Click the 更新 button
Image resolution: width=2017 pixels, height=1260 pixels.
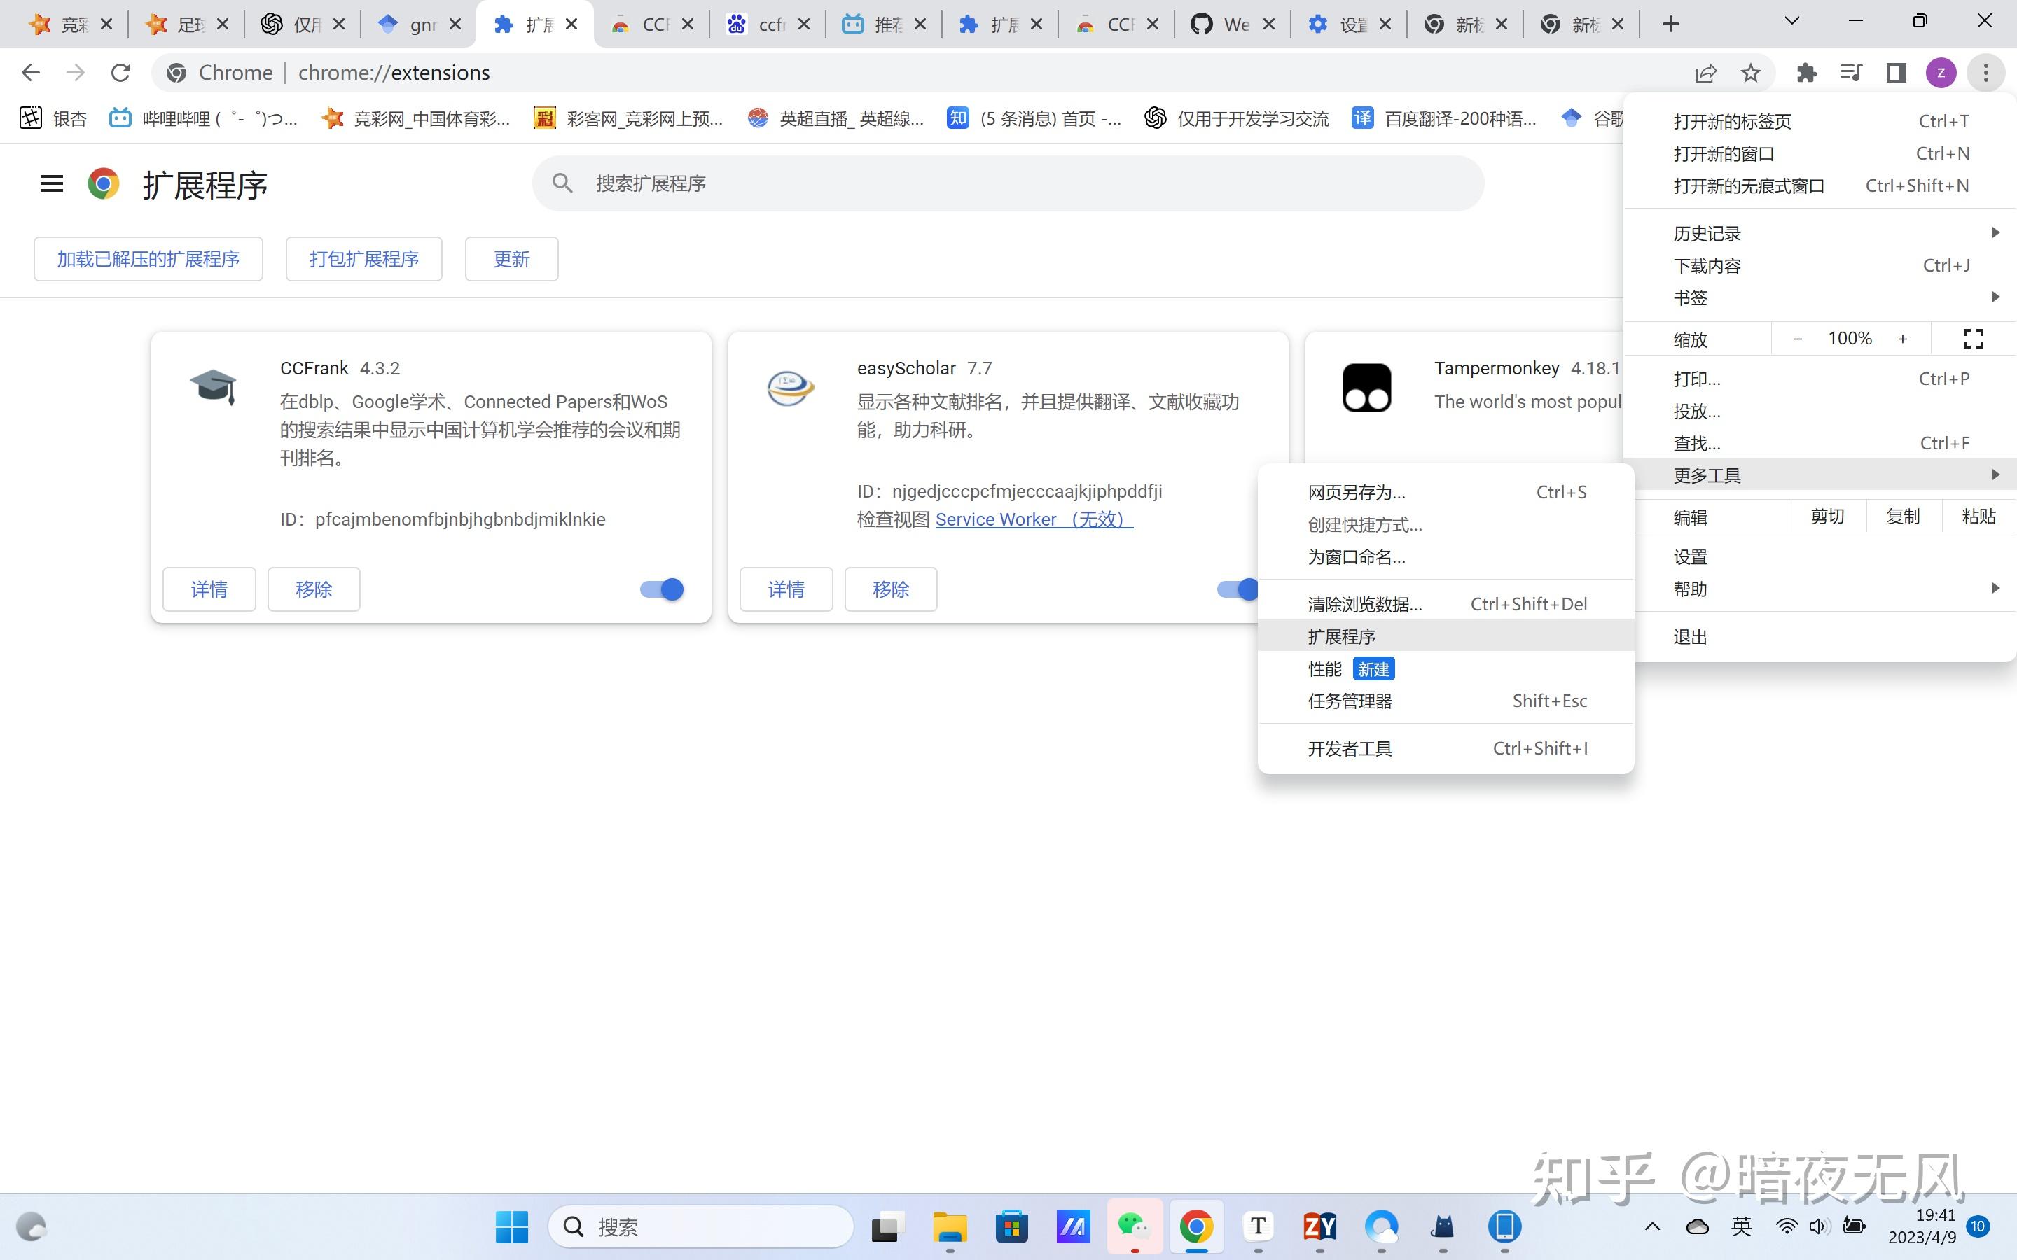pyautogui.click(x=512, y=259)
